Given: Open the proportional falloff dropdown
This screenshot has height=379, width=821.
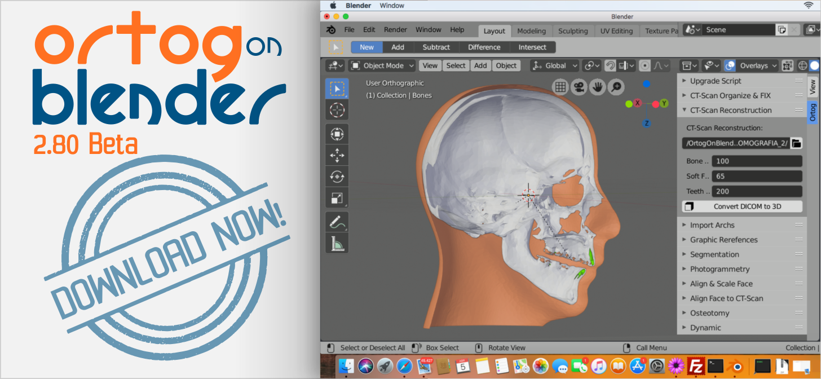Looking at the screenshot, I should (x=661, y=65).
